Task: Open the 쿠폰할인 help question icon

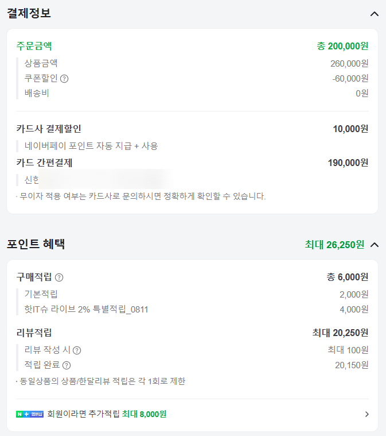Action: point(64,79)
